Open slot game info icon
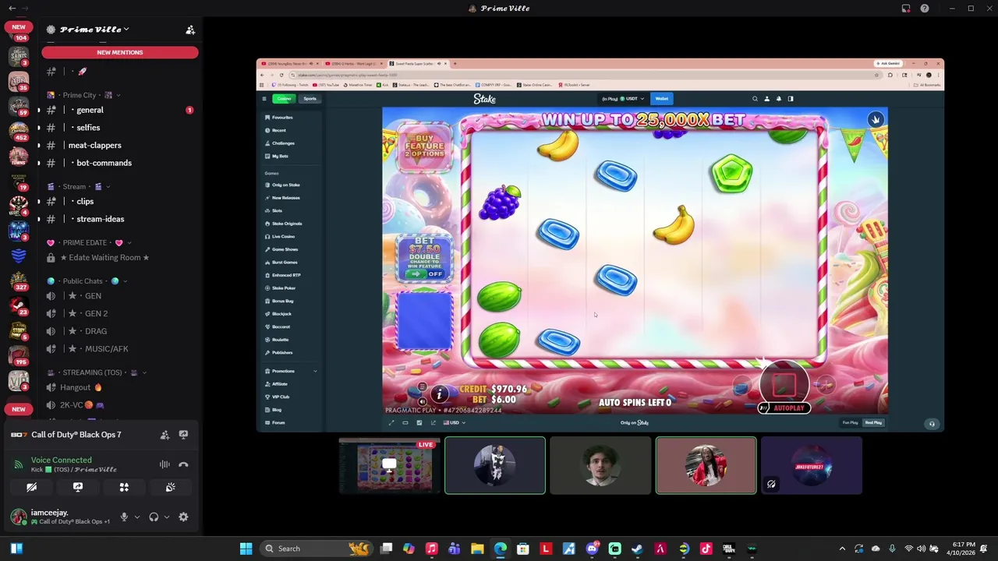This screenshot has width=998, height=561. [x=439, y=394]
